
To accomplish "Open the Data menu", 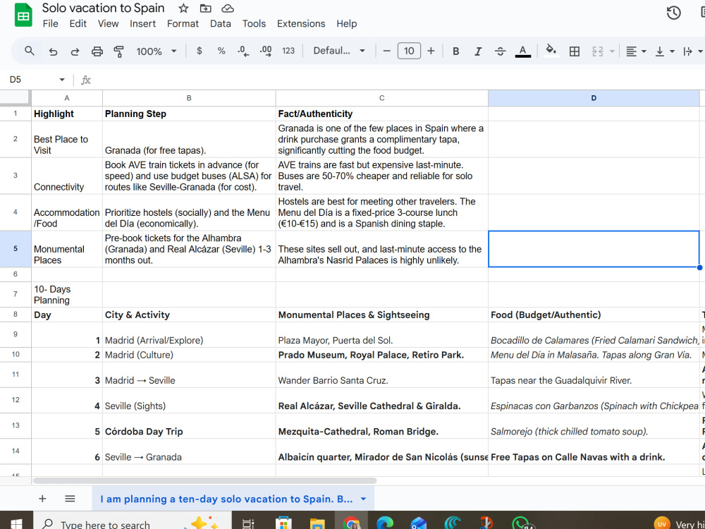I will pyautogui.click(x=220, y=24).
